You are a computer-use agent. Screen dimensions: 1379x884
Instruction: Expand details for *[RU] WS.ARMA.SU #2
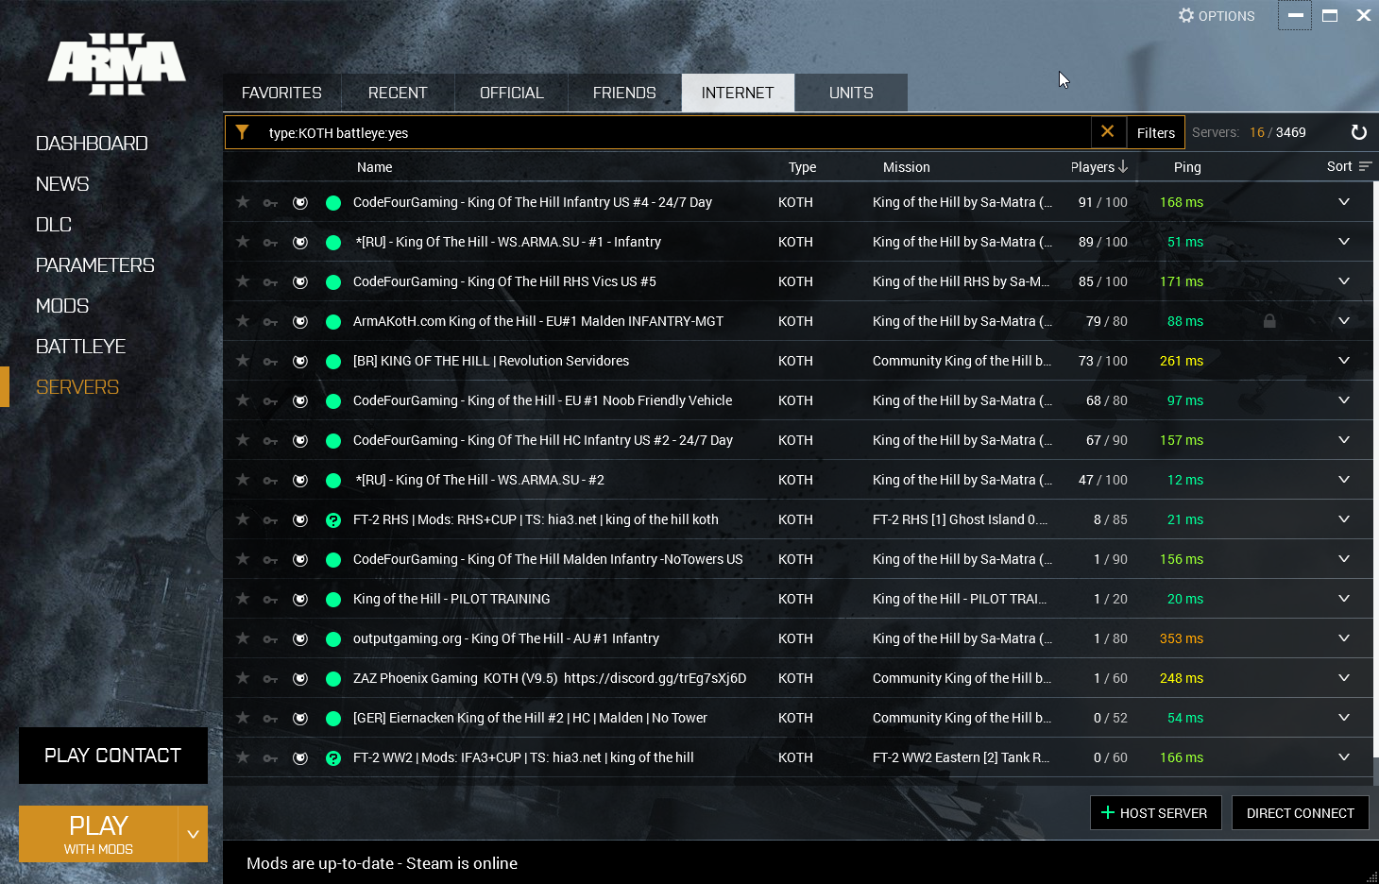(x=1344, y=480)
